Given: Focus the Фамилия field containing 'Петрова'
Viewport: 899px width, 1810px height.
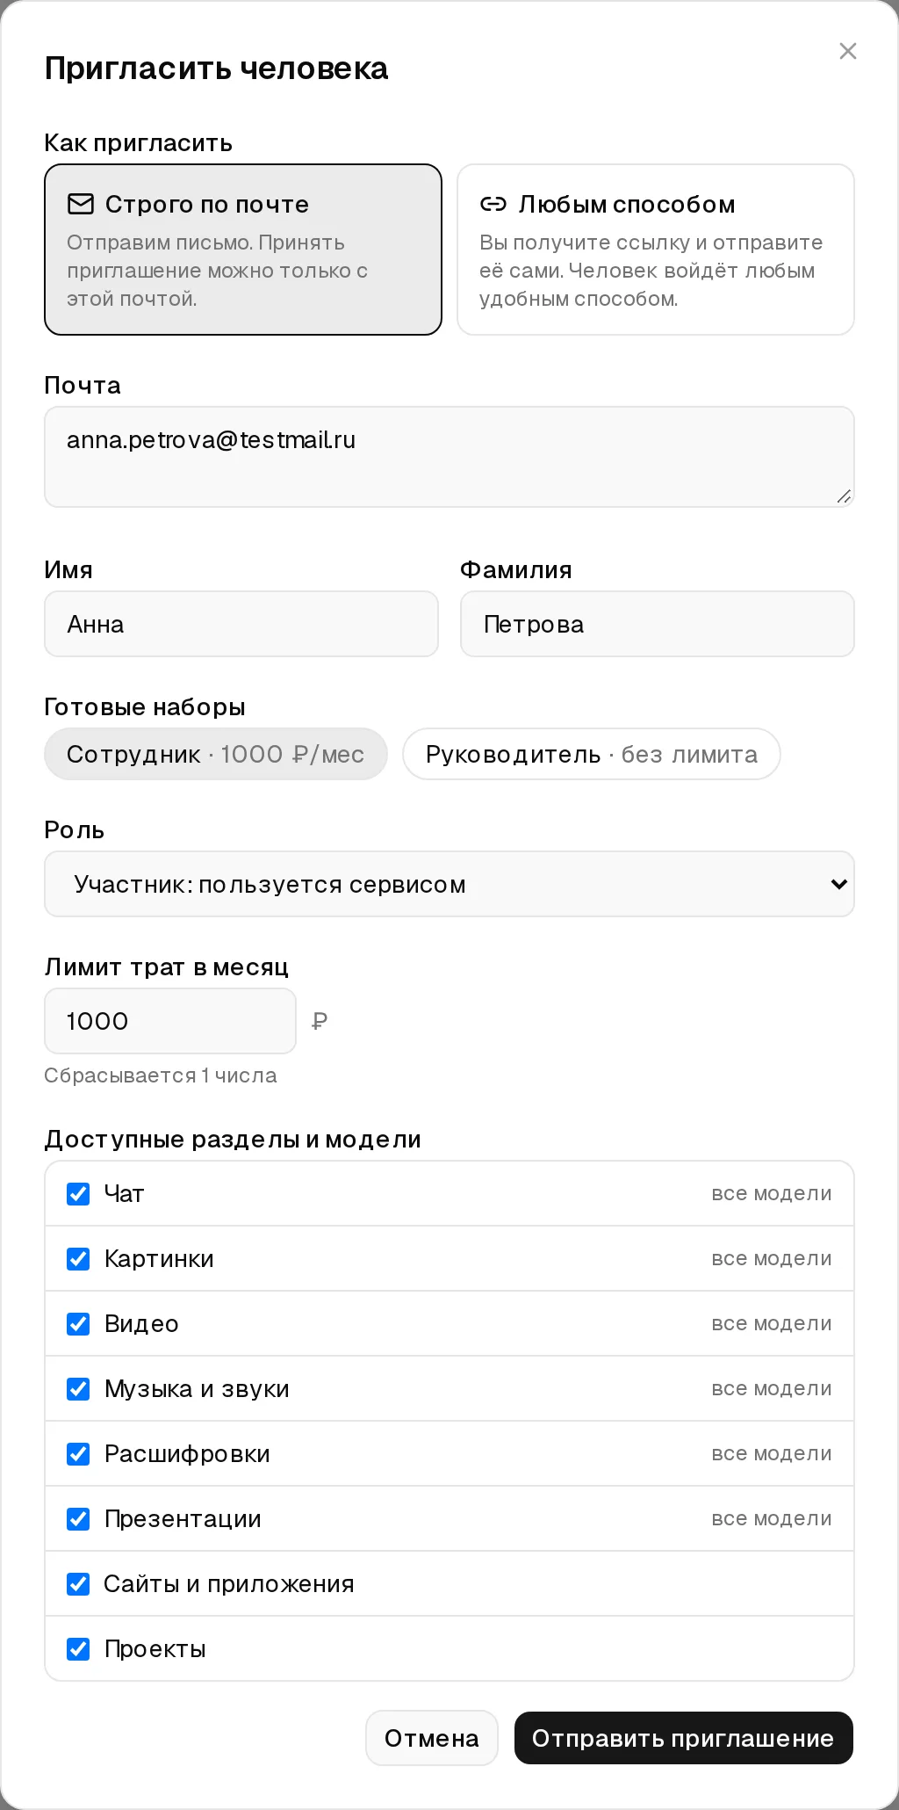Looking at the screenshot, I should pyautogui.click(x=658, y=624).
